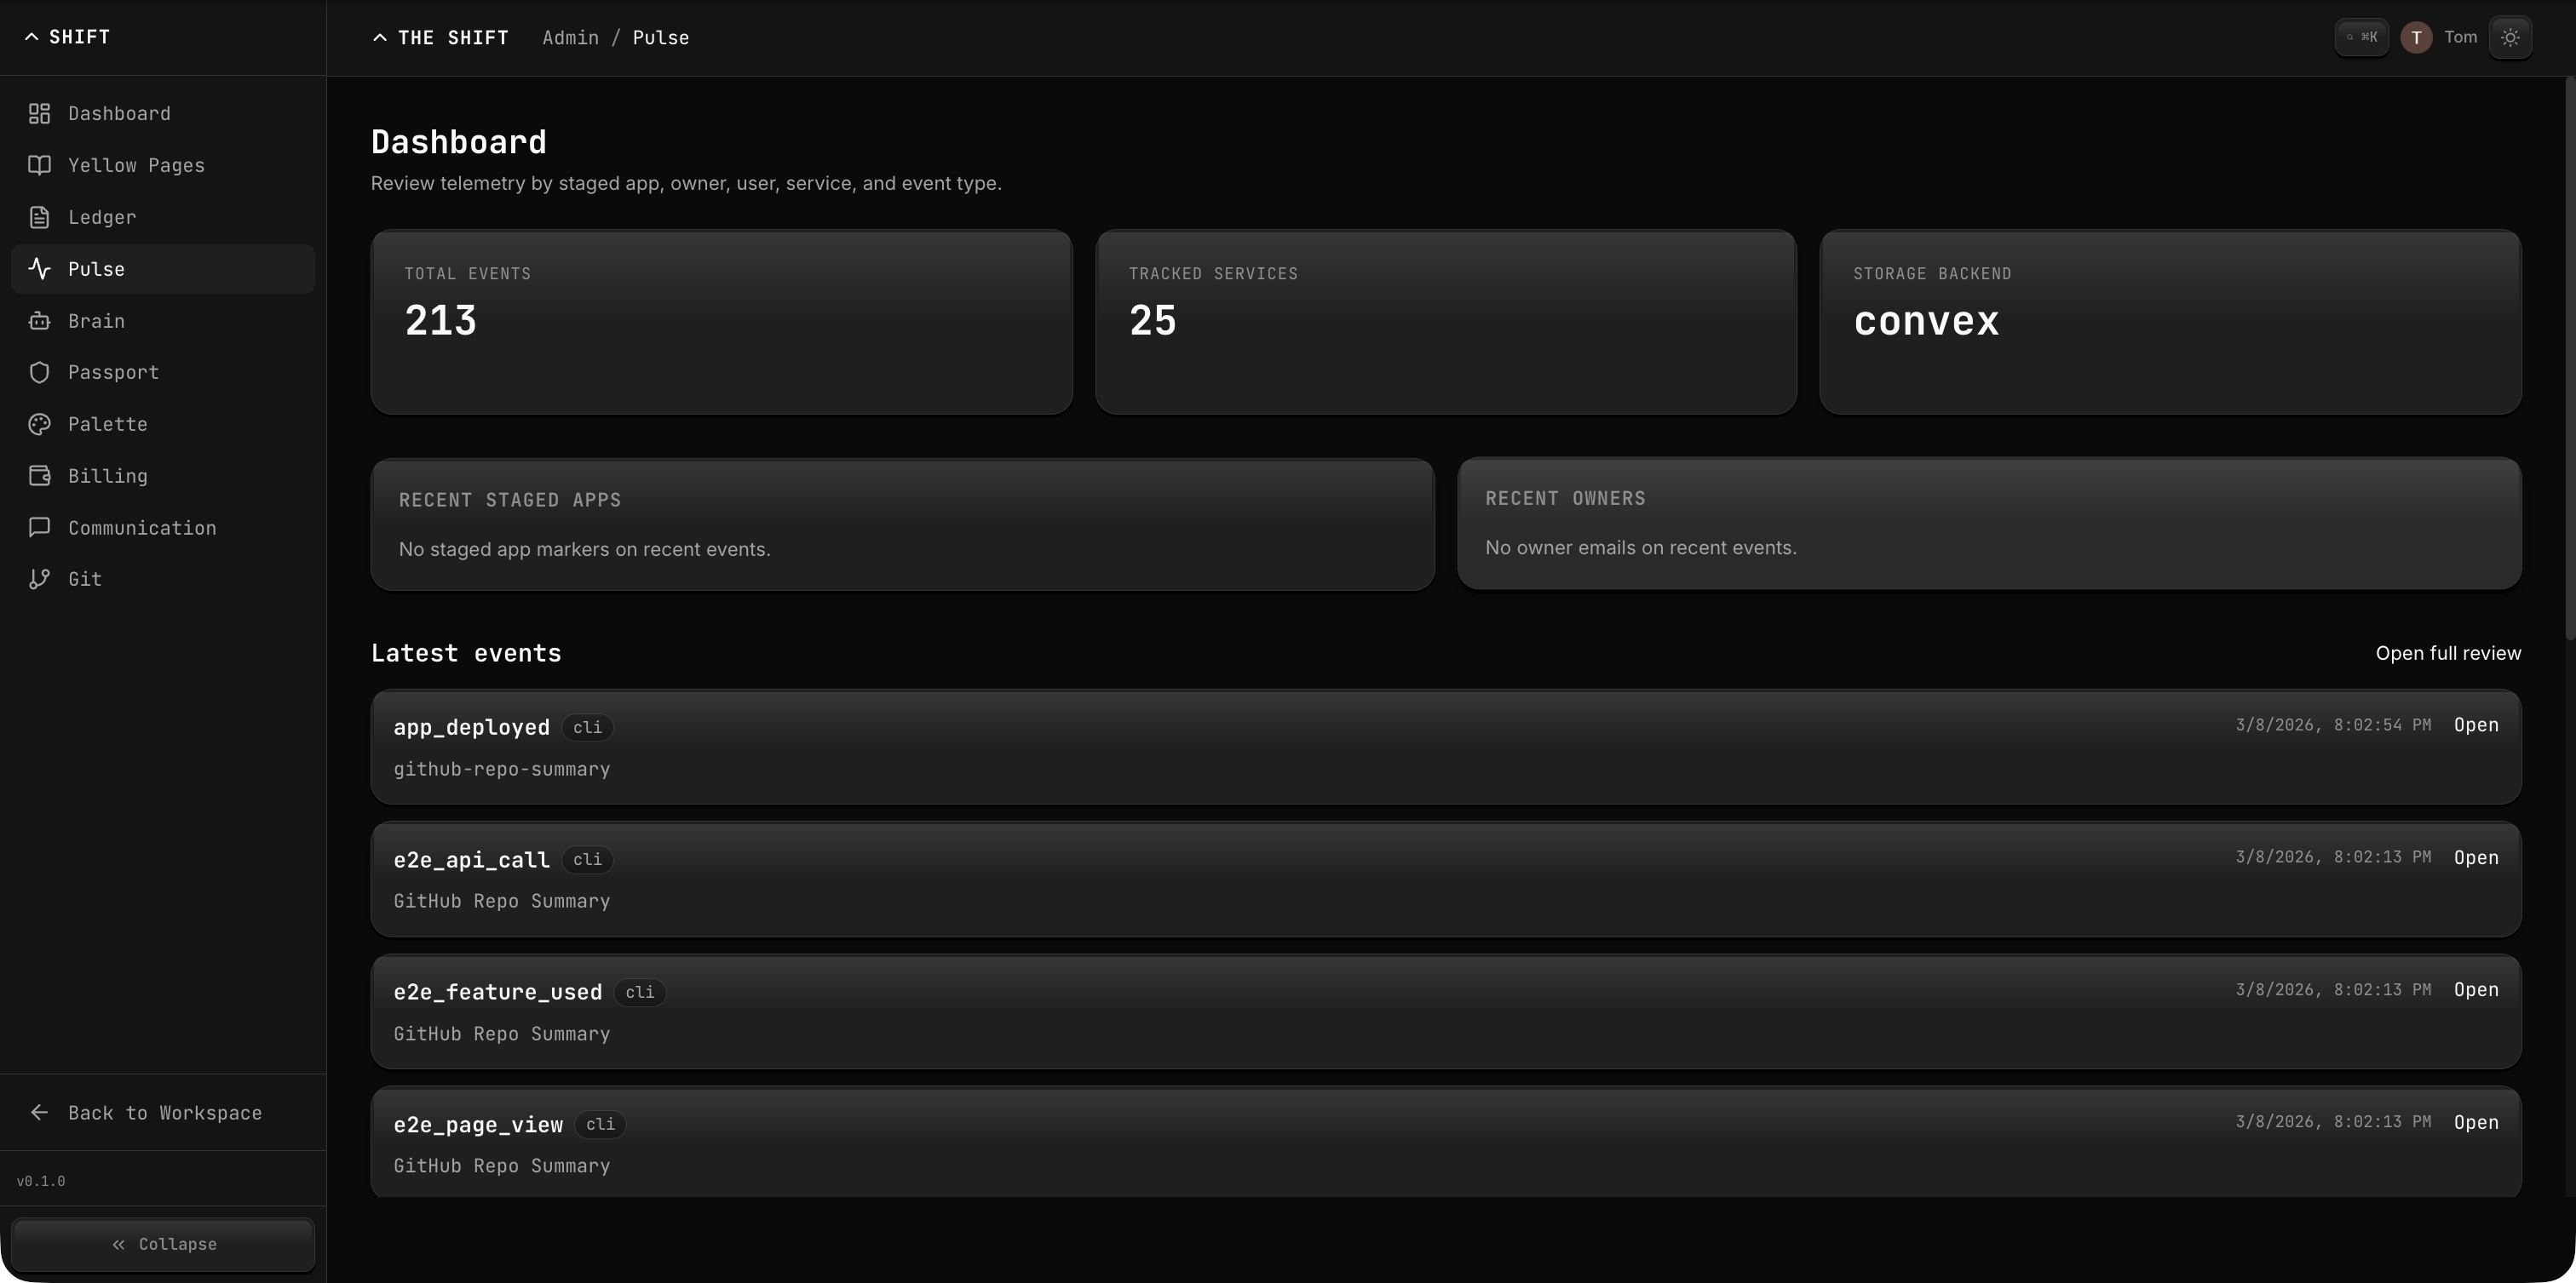The image size is (2576, 1283).
Task: Select the Palette paint icon
Action: coord(39,424)
